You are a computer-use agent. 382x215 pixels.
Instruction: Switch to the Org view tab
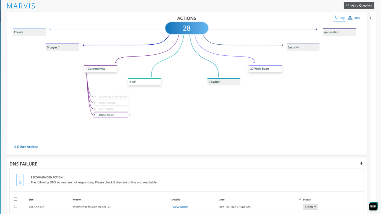339,18
